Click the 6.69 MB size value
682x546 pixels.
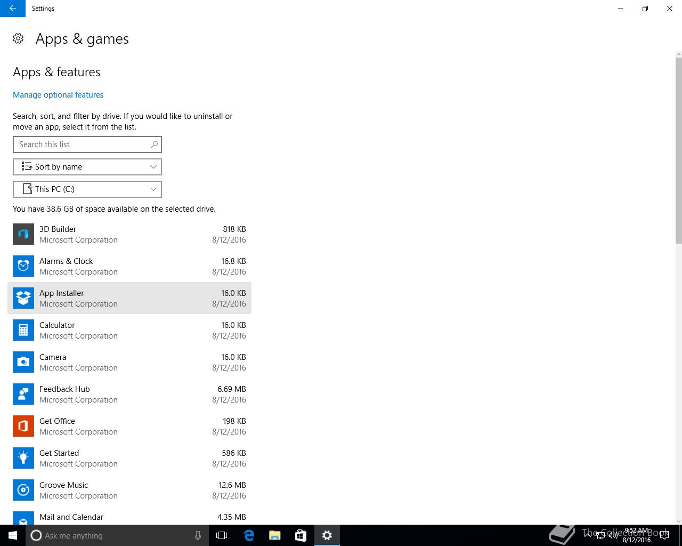(x=232, y=389)
